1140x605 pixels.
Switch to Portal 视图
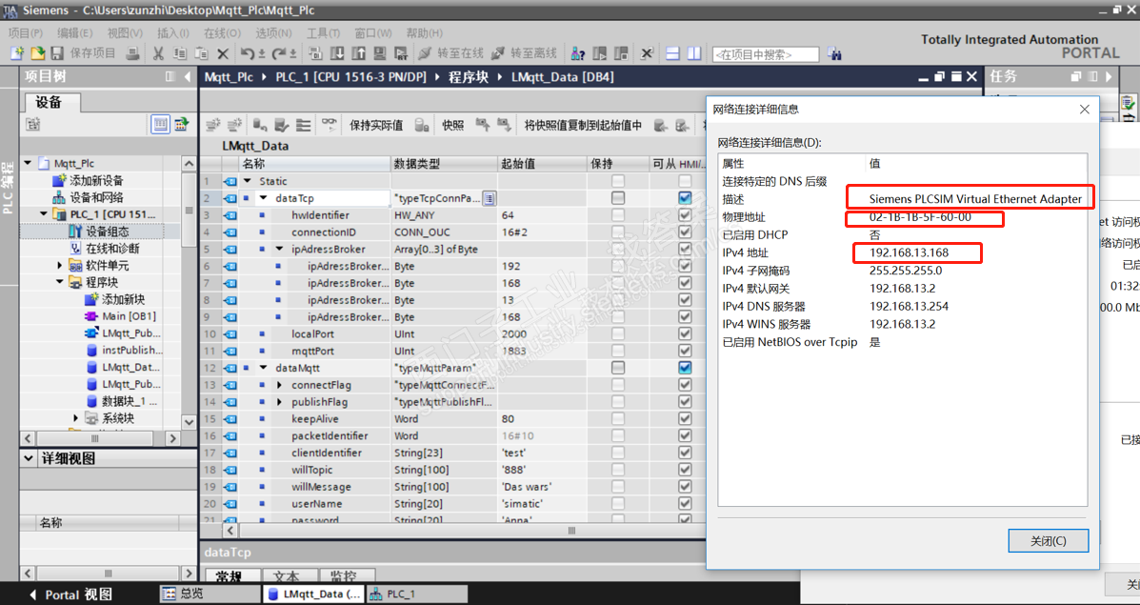tap(70, 595)
